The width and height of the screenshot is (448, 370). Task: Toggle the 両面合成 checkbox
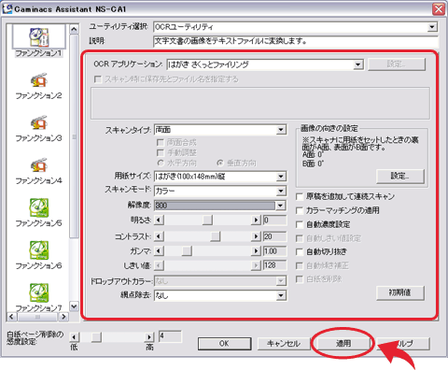coord(161,143)
